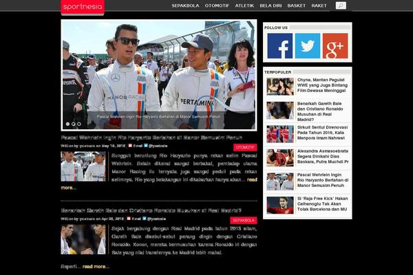Open Si Raja Free Kick popular link
The height and width of the screenshot is (275, 413).
pyautogui.click(x=323, y=204)
